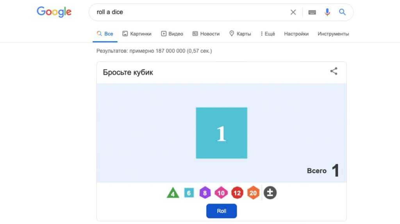Click the search field with 'roll a dice'
The height and width of the screenshot is (224, 400).
(187, 12)
